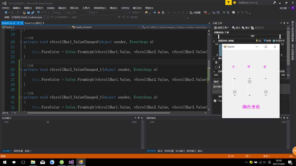
Task: Click the Quick Launch search field
Action: (x=255, y=3)
